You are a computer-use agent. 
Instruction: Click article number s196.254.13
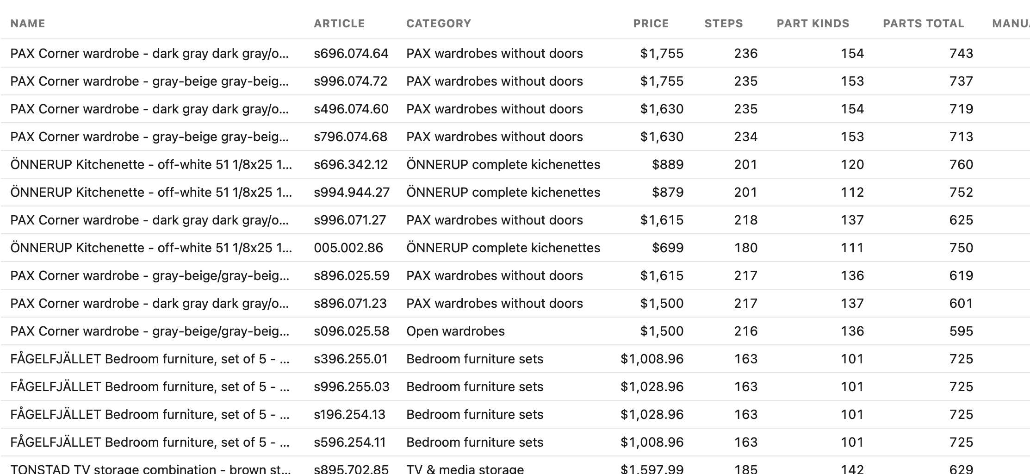pyautogui.click(x=350, y=415)
